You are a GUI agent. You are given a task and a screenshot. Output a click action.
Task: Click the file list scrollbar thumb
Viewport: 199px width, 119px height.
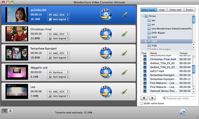tap(193, 69)
